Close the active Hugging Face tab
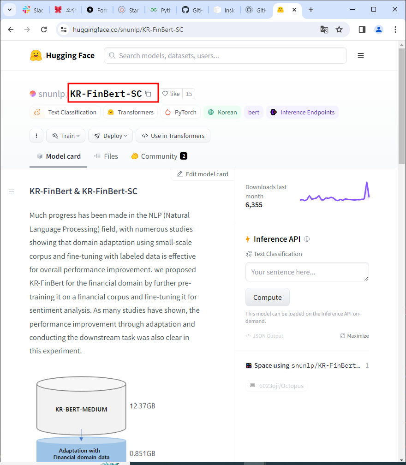Screen dimensions: 406x465 [x=294, y=10]
